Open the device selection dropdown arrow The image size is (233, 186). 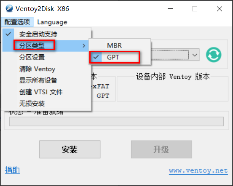[x=195, y=55]
